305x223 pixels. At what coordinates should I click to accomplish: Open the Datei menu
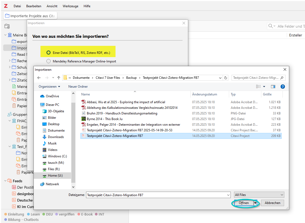click(x=17, y=6)
